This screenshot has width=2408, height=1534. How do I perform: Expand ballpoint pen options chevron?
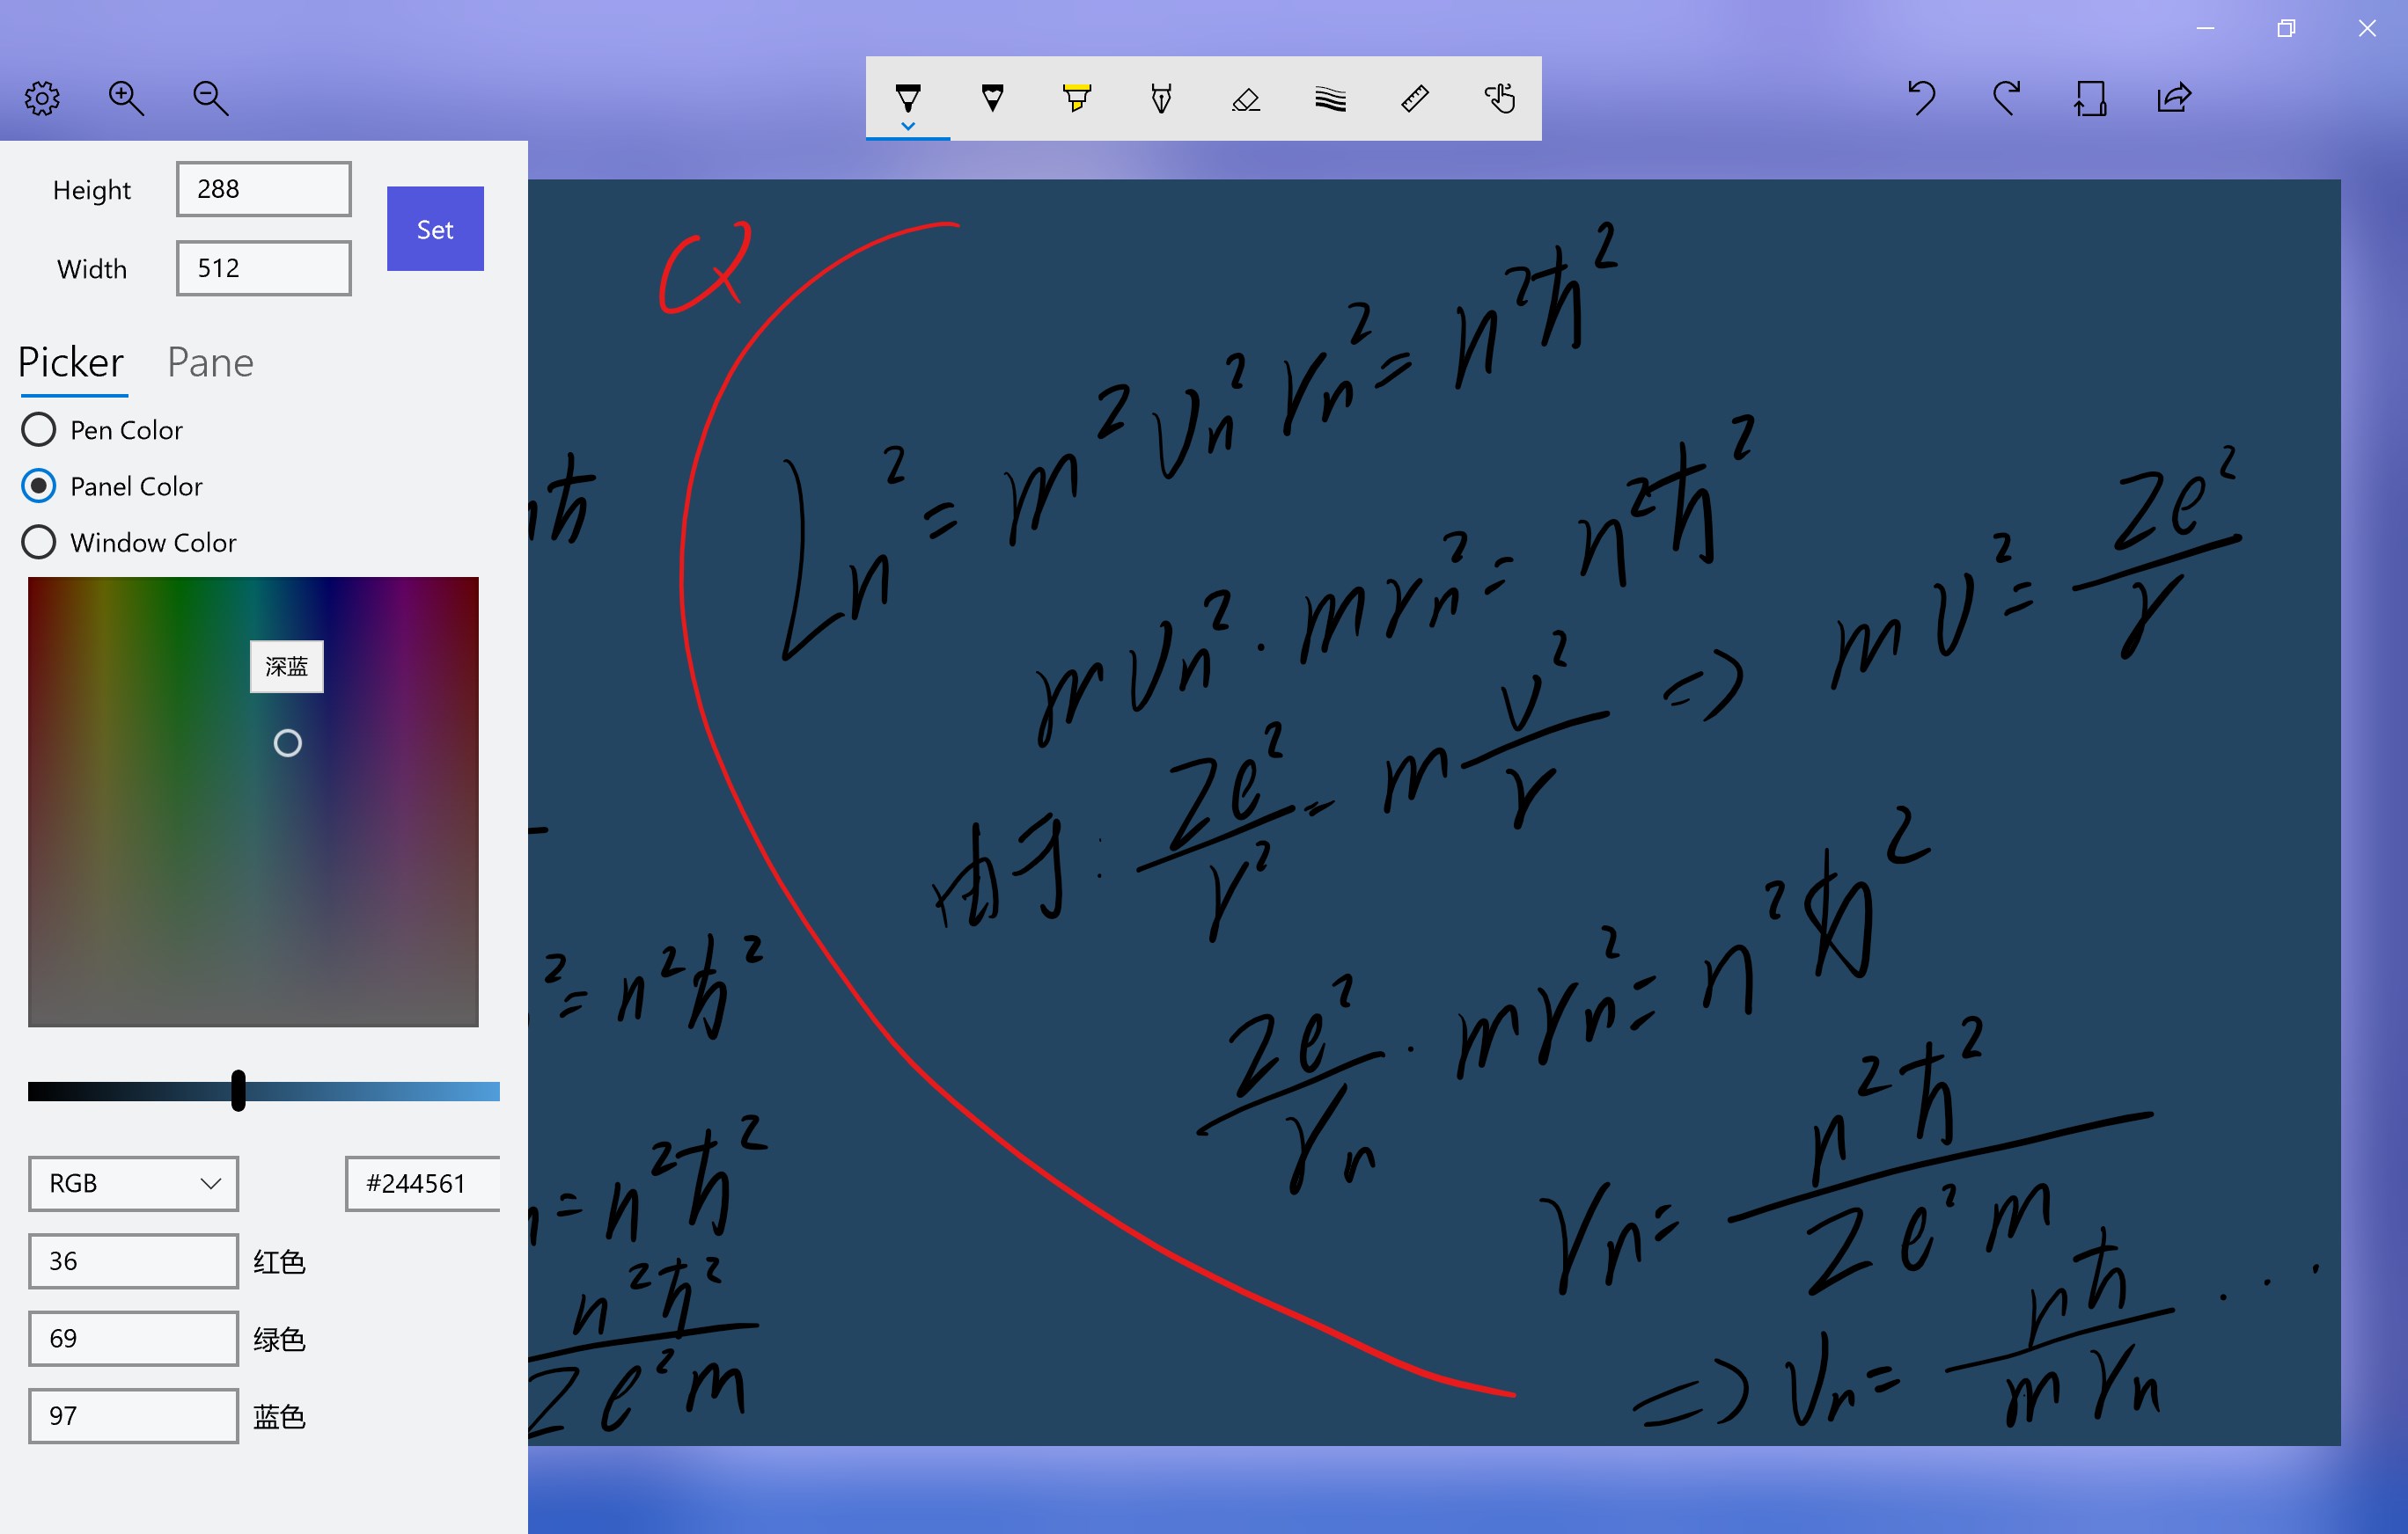tap(907, 127)
